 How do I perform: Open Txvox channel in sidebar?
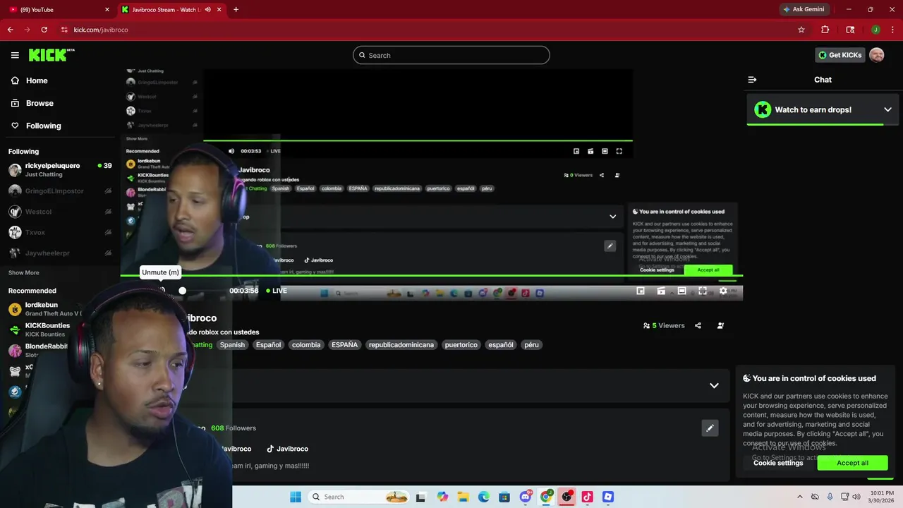point(60,232)
